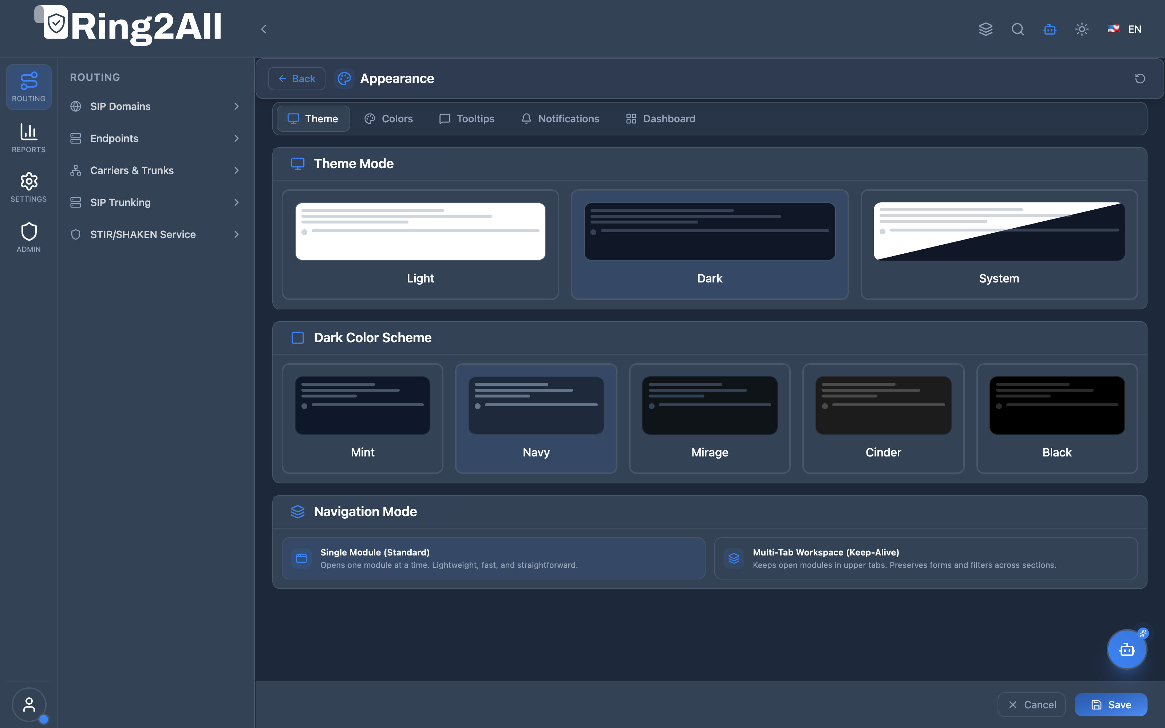Image resolution: width=1165 pixels, height=728 pixels.
Task: Click the Cancel button
Action: pos(1032,705)
